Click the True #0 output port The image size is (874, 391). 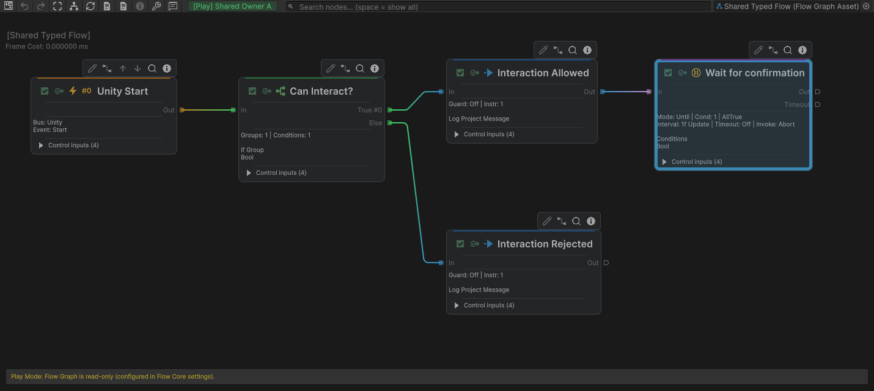pyautogui.click(x=390, y=110)
